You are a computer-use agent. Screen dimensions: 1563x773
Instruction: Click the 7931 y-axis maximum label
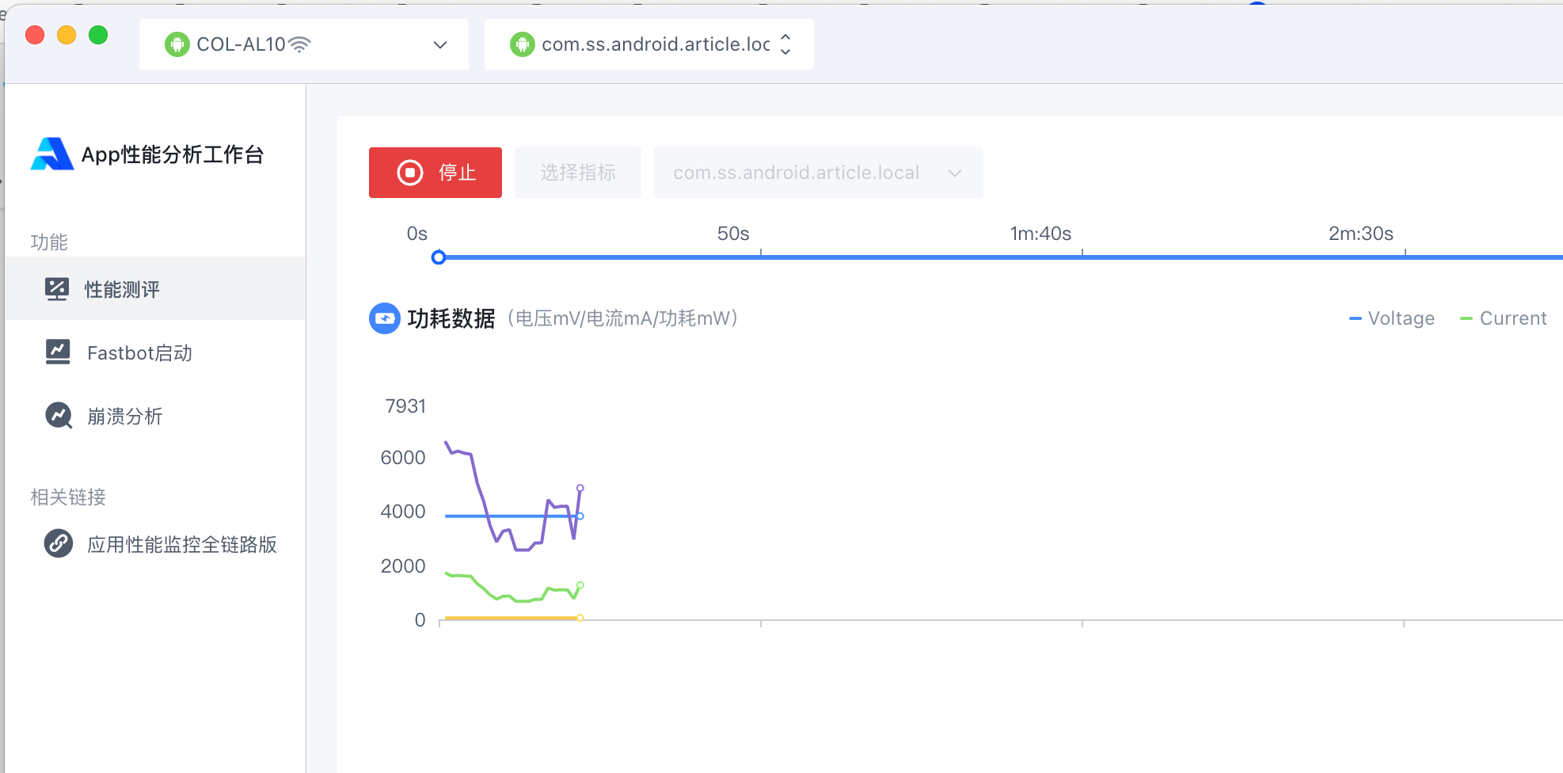pos(405,406)
